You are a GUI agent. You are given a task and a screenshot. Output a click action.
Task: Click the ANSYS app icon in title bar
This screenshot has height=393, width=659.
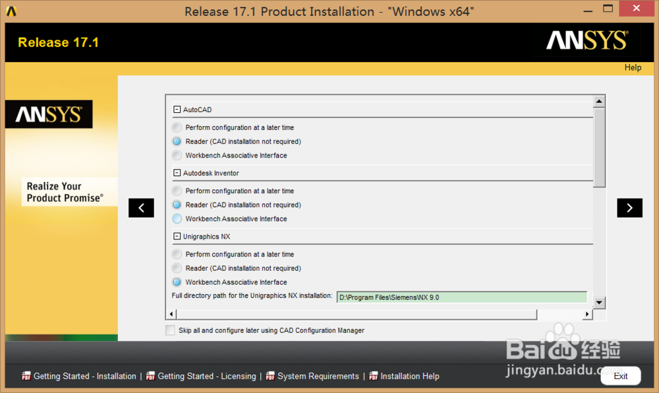tap(11, 11)
